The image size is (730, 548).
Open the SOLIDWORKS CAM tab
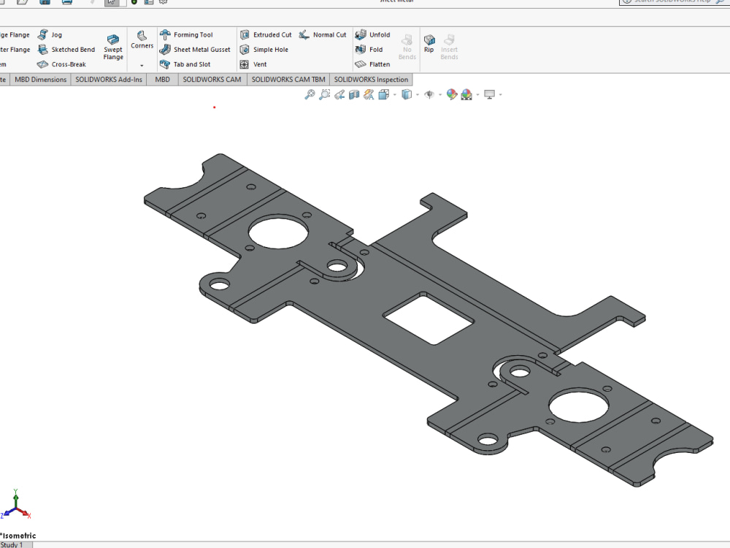click(212, 79)
